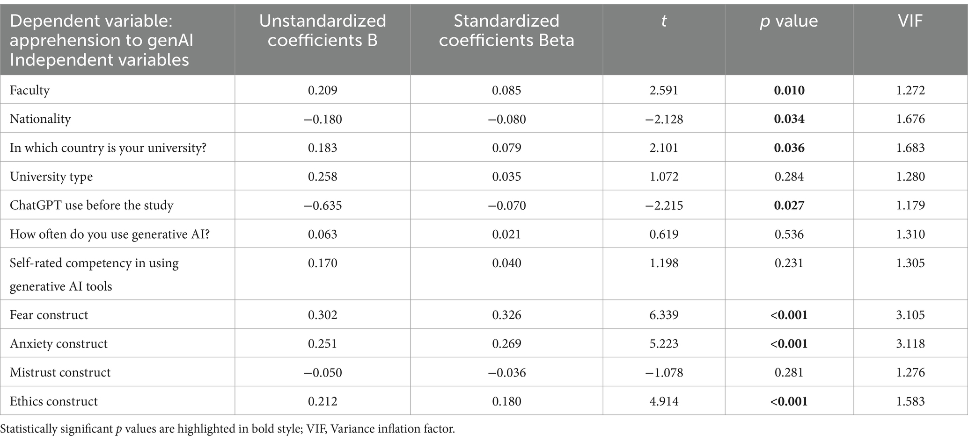Click the 'Fear construct' row label

(x=49, y=315)
